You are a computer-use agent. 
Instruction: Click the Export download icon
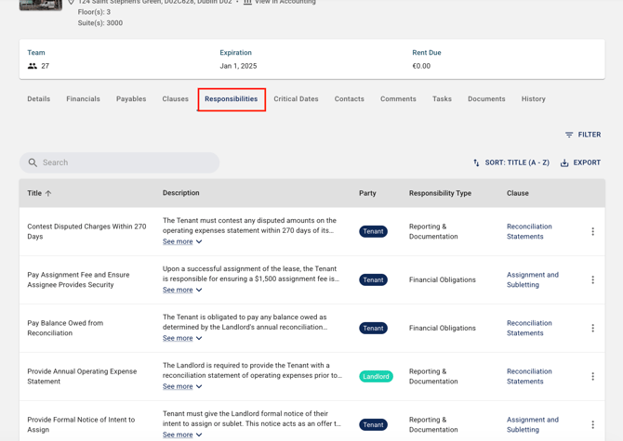(564, 162)
